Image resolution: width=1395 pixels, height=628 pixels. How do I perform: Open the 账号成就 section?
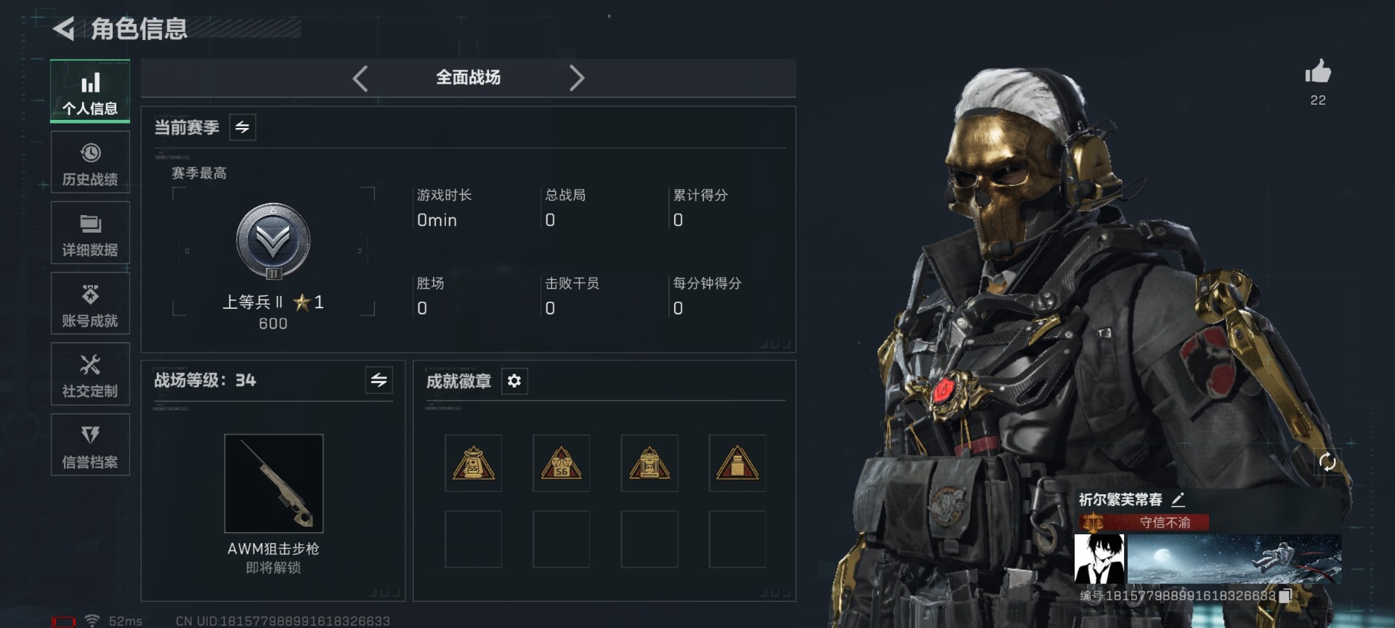tap(90, 304)
